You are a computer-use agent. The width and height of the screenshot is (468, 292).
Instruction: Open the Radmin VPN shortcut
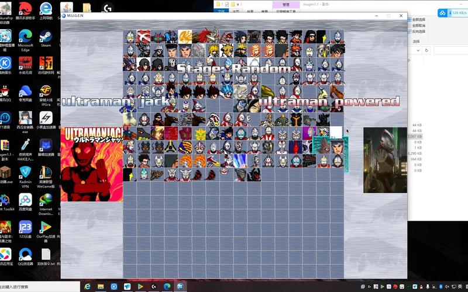25,178
